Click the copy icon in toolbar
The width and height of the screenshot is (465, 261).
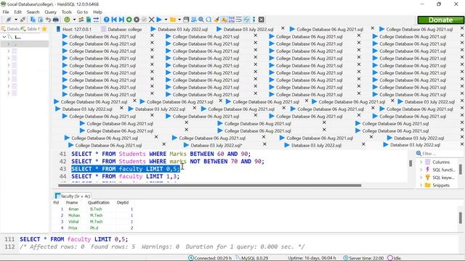coord(33,20)
